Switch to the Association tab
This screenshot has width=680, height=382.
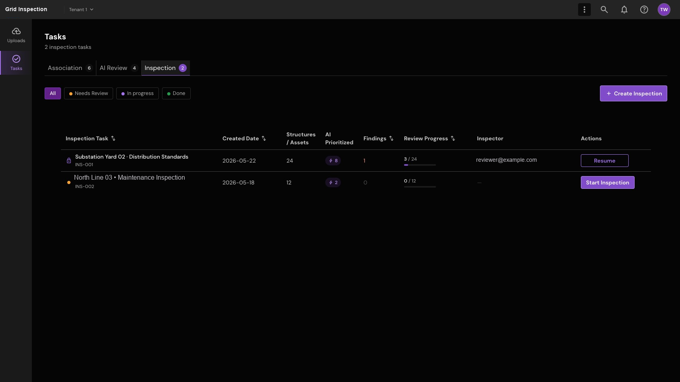[x=70, y=68]
